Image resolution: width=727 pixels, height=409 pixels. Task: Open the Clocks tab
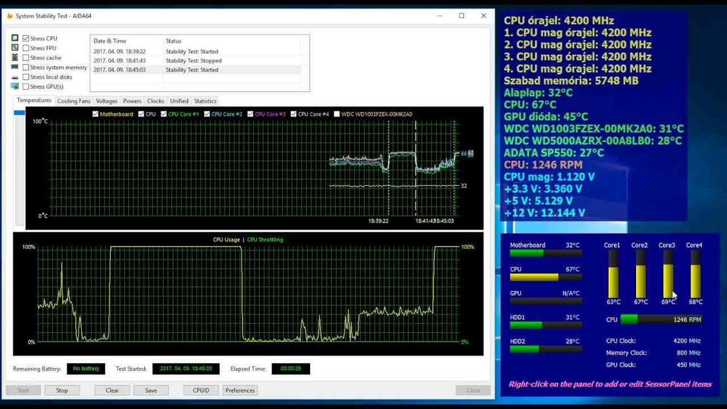click(x=155, y=101)
